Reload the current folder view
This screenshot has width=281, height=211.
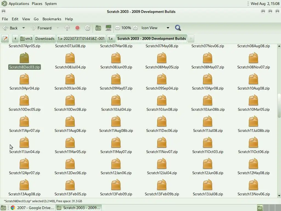pos(88,28)
